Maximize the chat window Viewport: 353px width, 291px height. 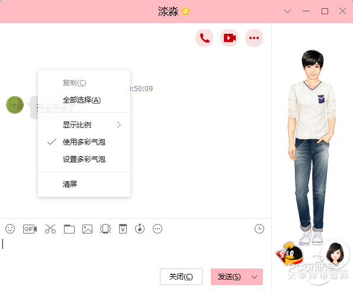tap(325, 11)
